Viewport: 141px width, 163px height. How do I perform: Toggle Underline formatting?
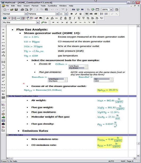(x=80, y=14)
